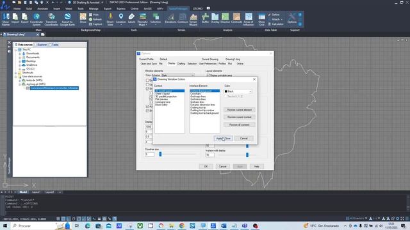The image size is (410, 230).
Task: Switch to the Home ribbon tab
Action: point(17,8)
